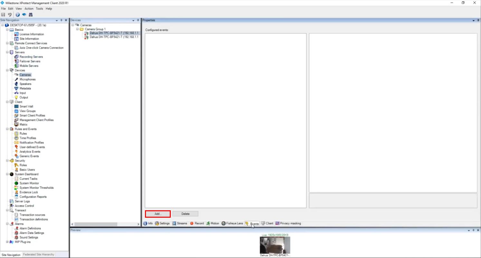Click the live camera preview thumbnail
This screenshot has width=481, height=258.
pos(275,245)
